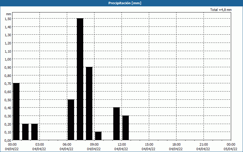Click the 15:00 time label
Viewport: 243px width, 152px height.
pyautogui.click(x=149, y=145)
